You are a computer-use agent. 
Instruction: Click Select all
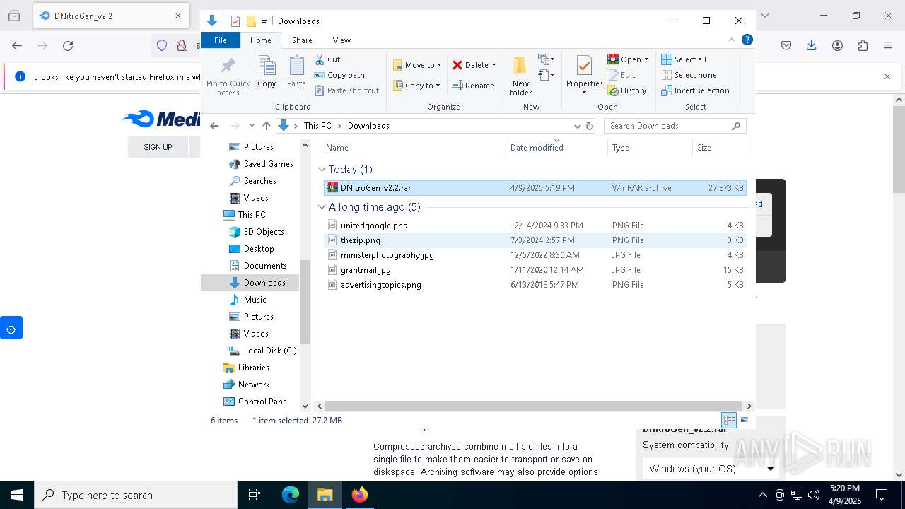coord(684,59)
